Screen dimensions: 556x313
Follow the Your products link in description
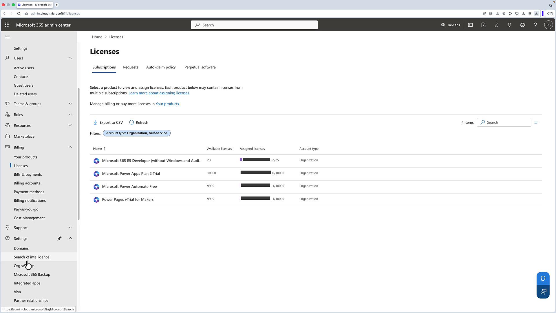[167, 104]
